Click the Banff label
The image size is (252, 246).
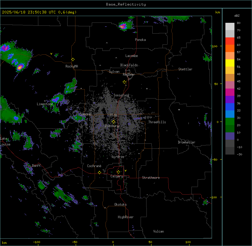[x=36, y=166]
